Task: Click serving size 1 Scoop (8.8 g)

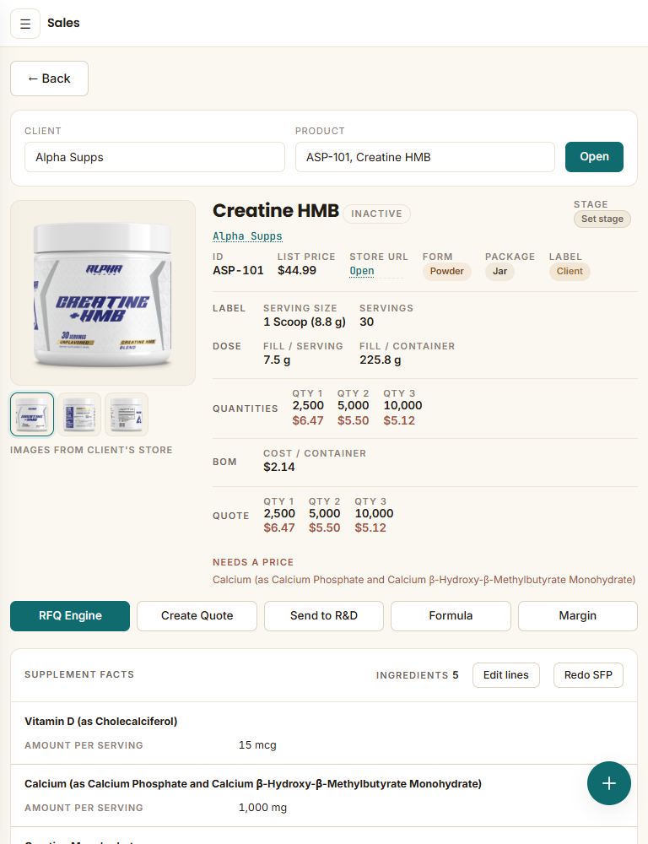Action: click(305, 322)
